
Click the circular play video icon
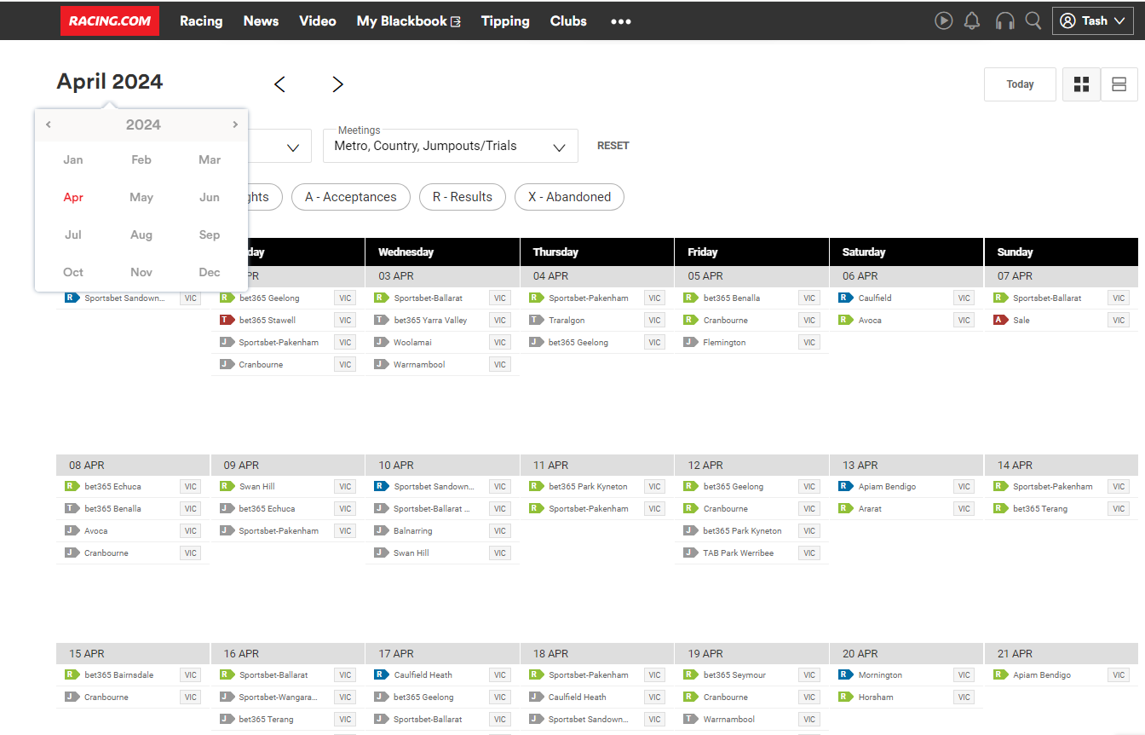tap(943, 20)
